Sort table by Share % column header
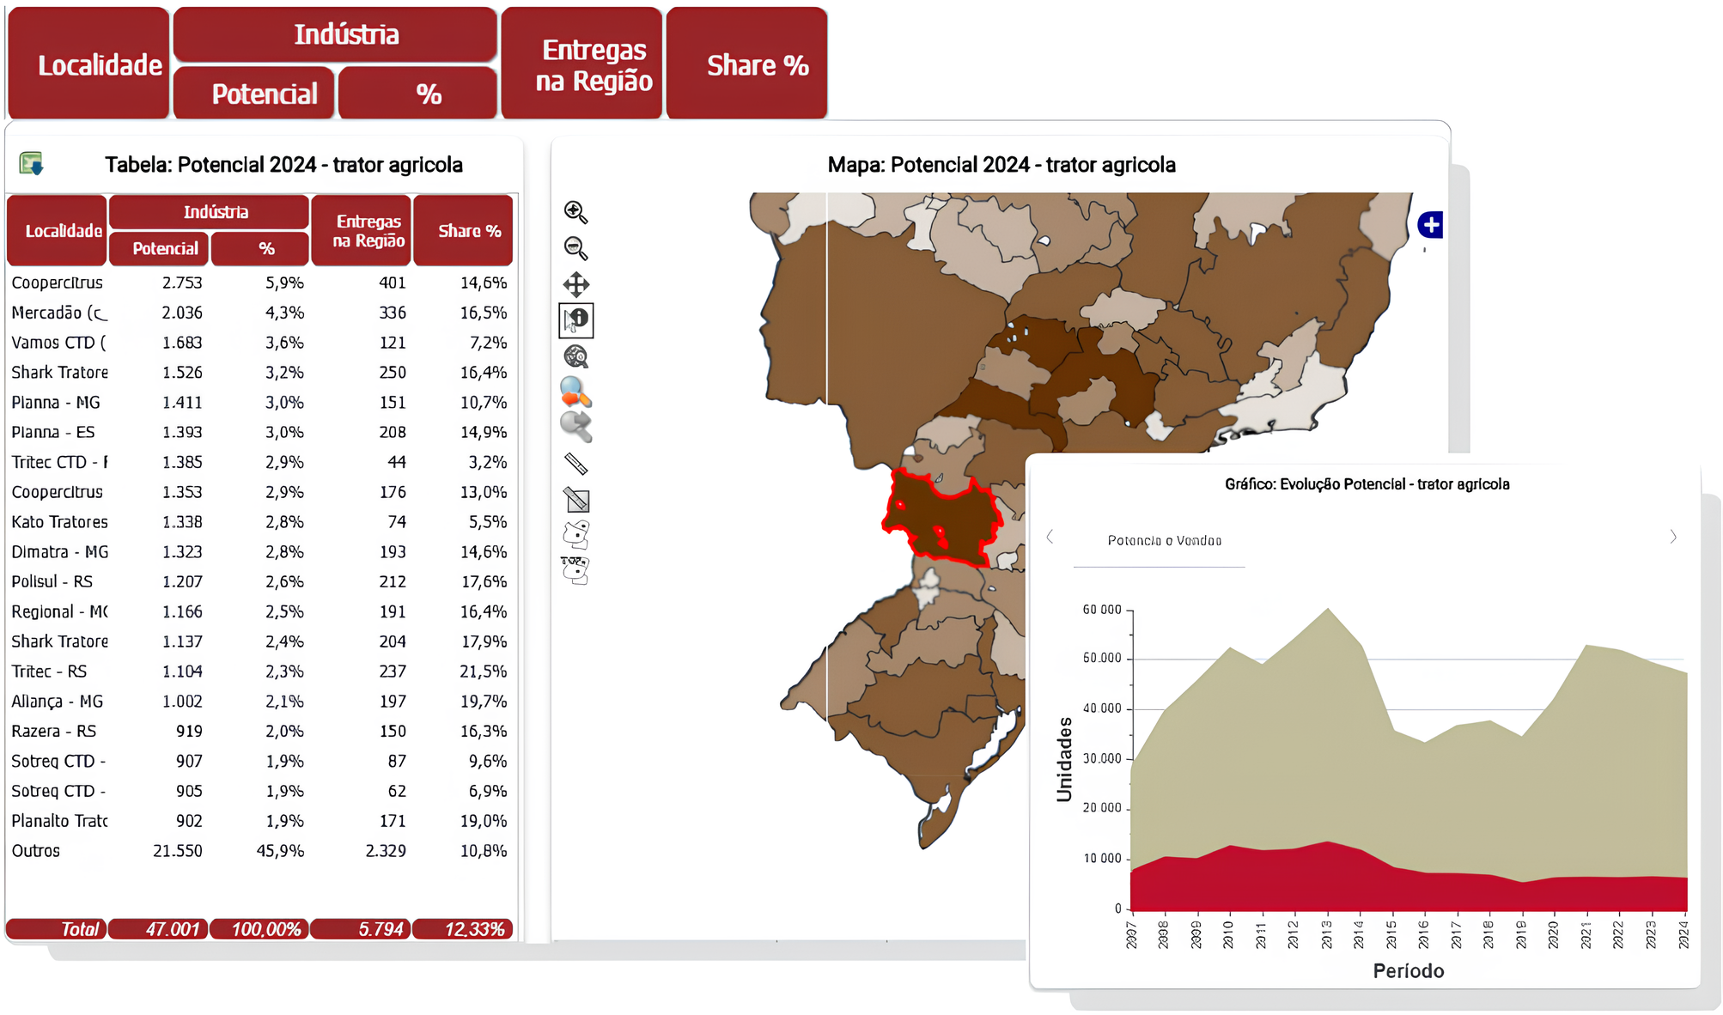Image resolution: width=1723 pixels, height=1015 pixels. pyautogui.click(x=469, y=231)
